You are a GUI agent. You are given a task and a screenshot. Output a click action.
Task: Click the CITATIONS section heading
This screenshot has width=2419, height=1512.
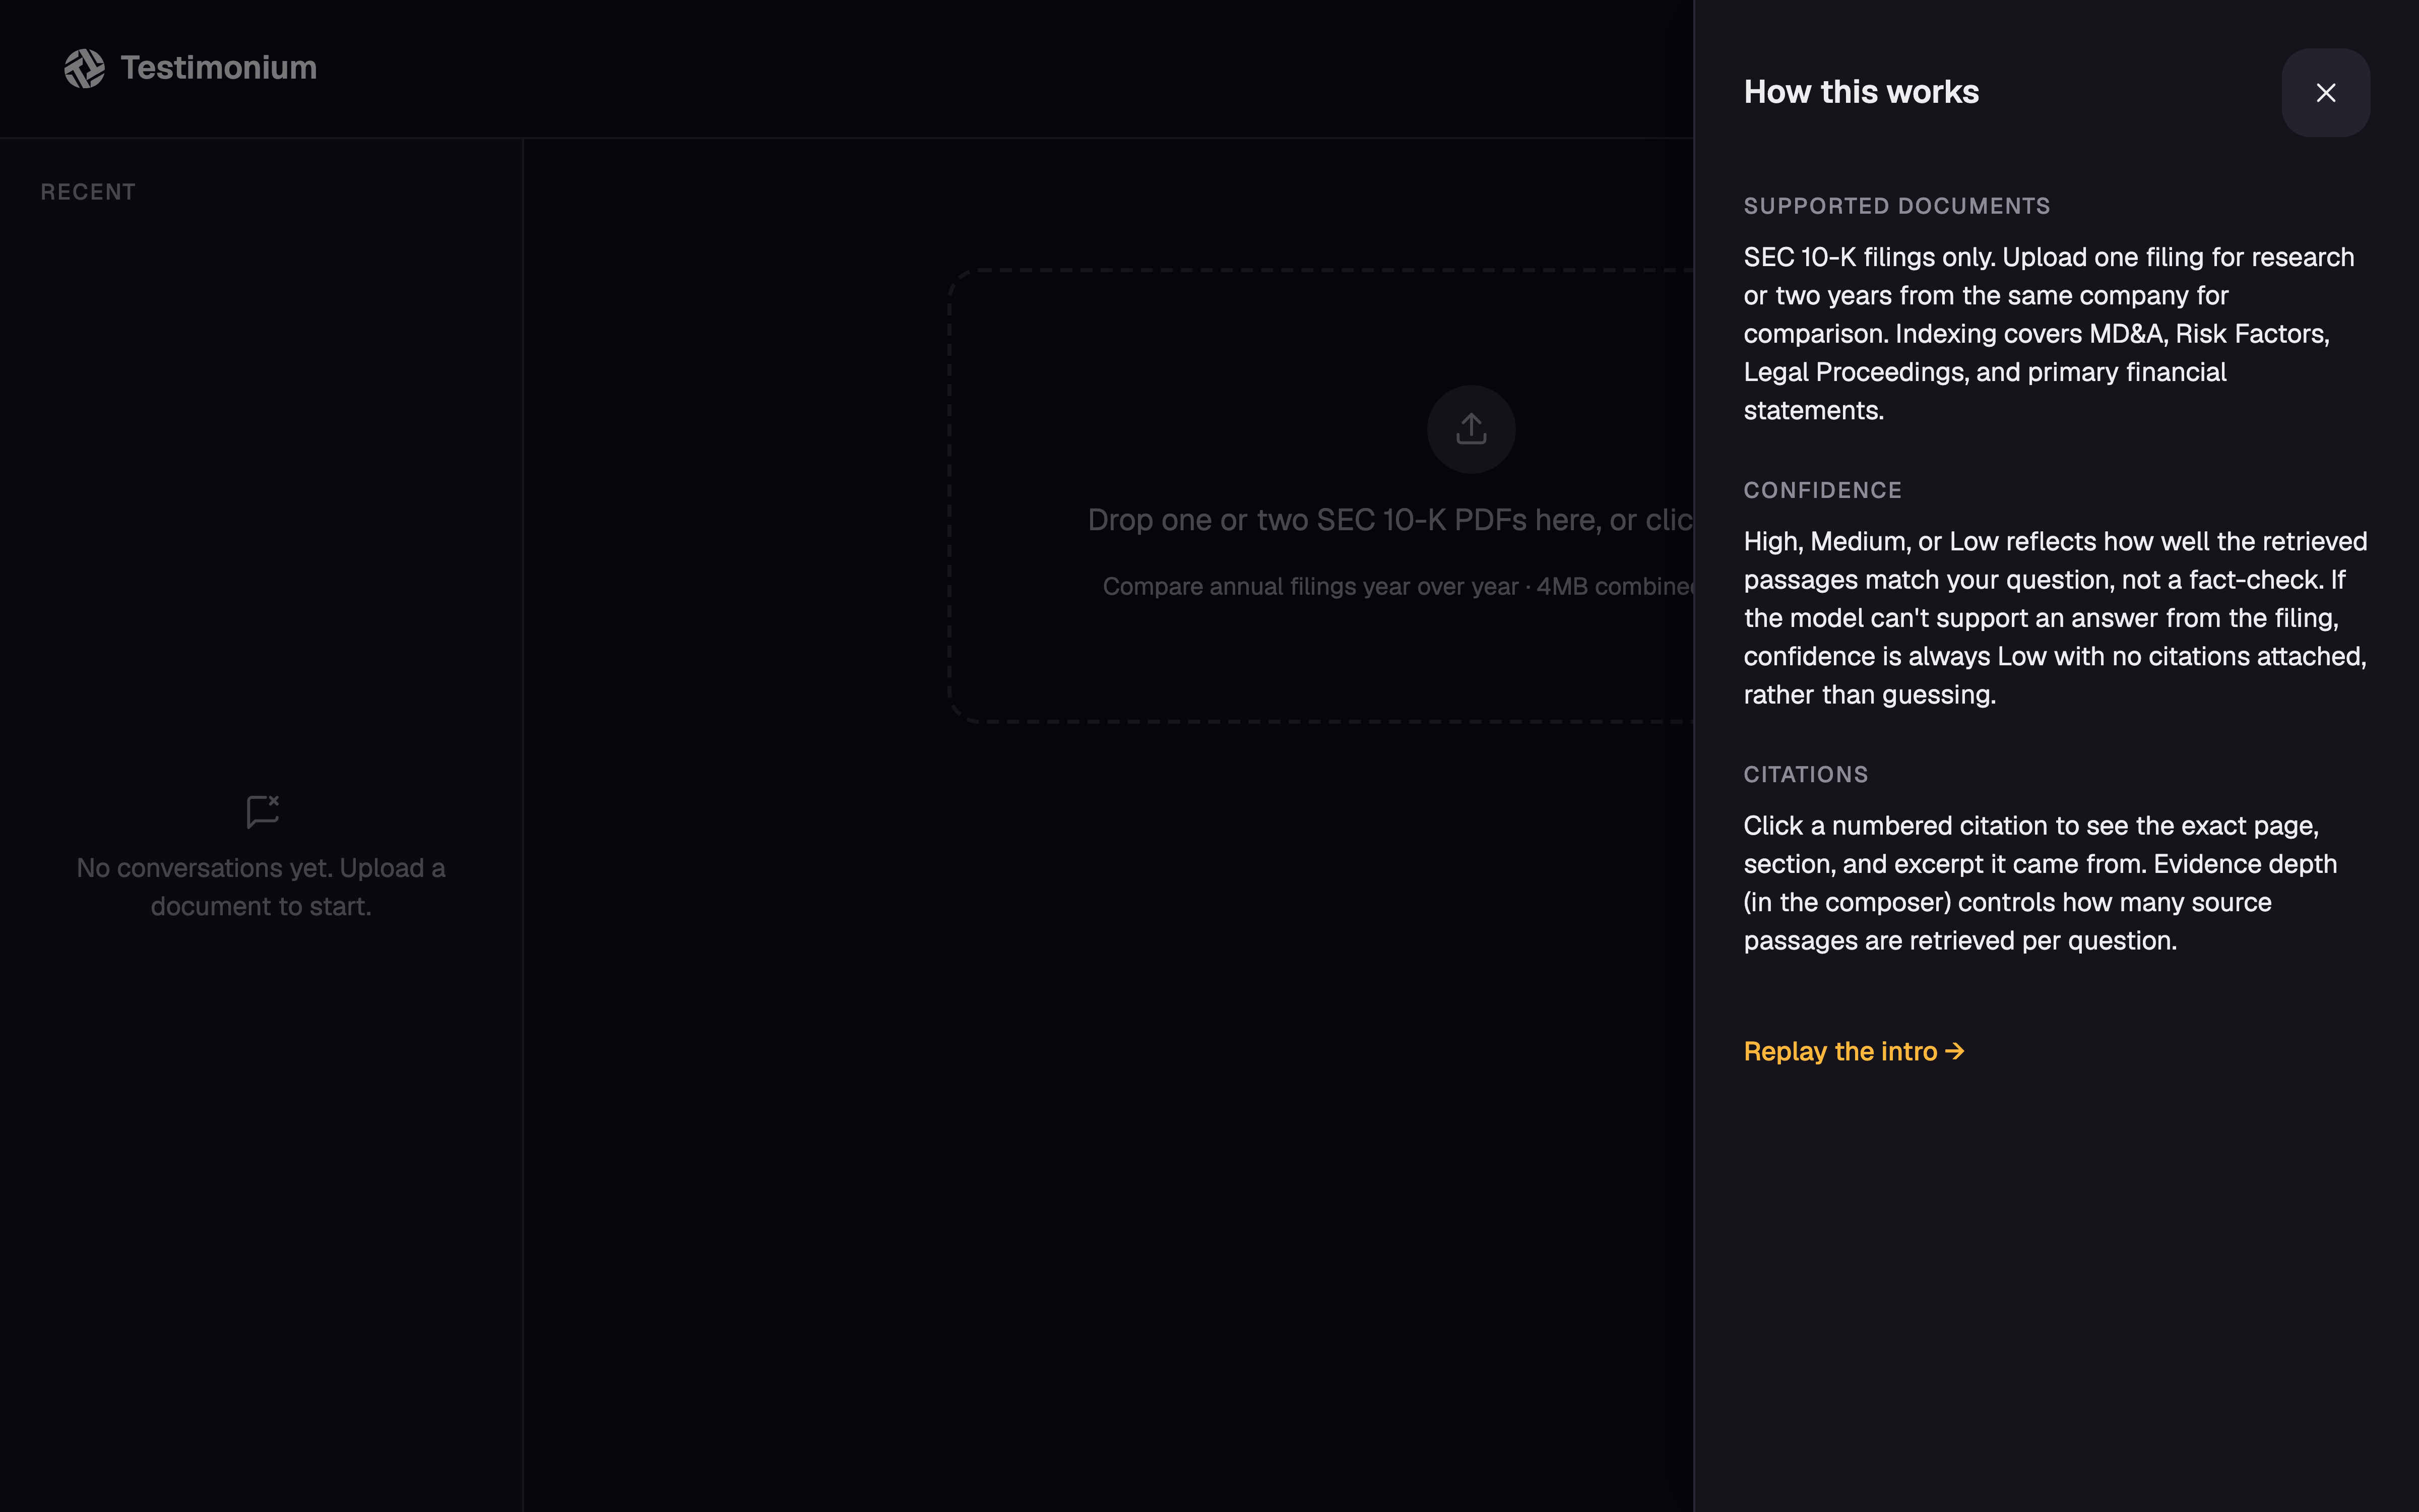coord(1805,774)
